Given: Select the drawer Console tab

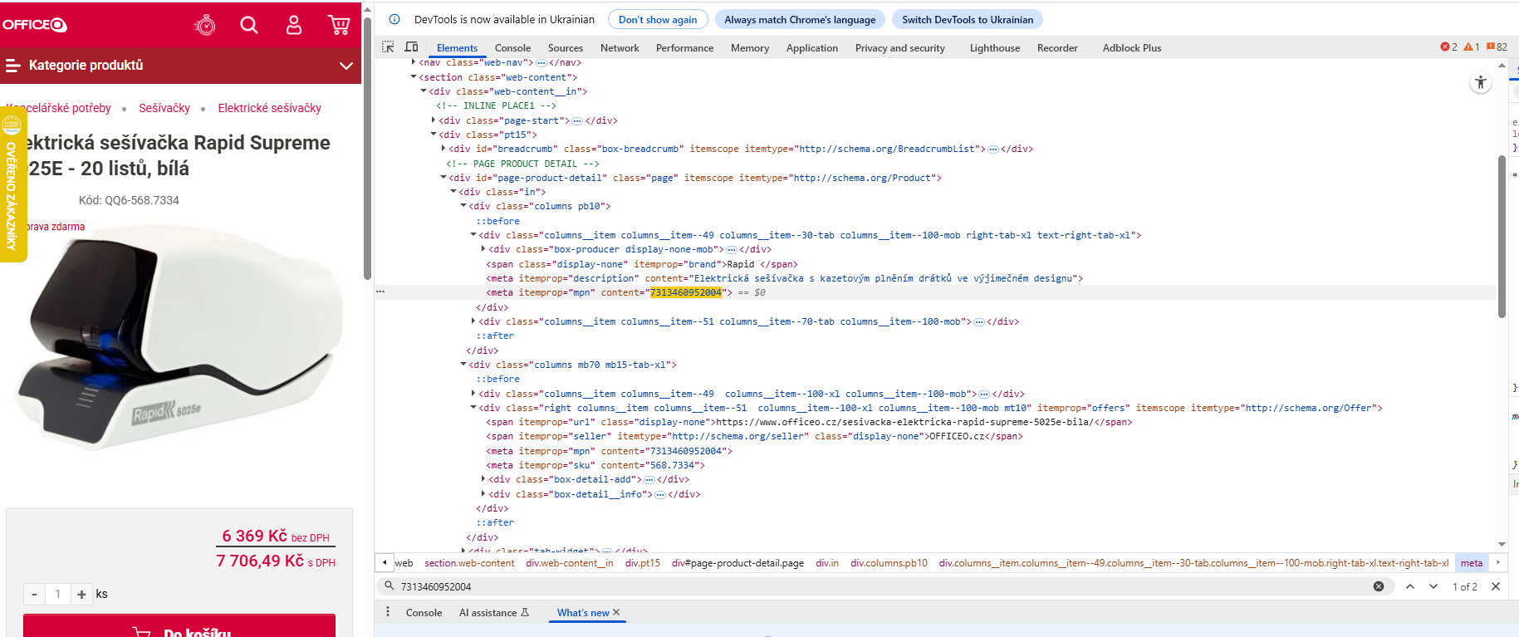Looking at the screenshot, I should [424, 613].
